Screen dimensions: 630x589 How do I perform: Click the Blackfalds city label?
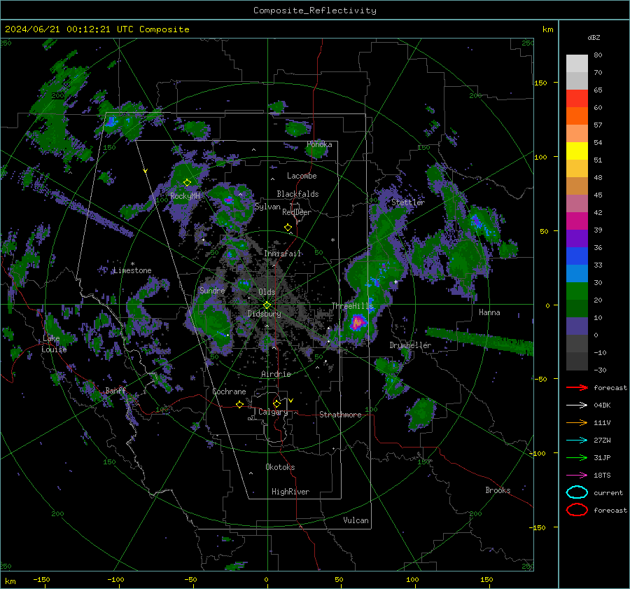pos(297,194)
